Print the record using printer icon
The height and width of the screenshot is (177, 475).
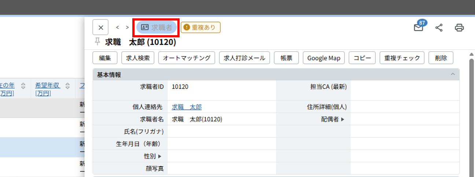click(x=459, y=27)
